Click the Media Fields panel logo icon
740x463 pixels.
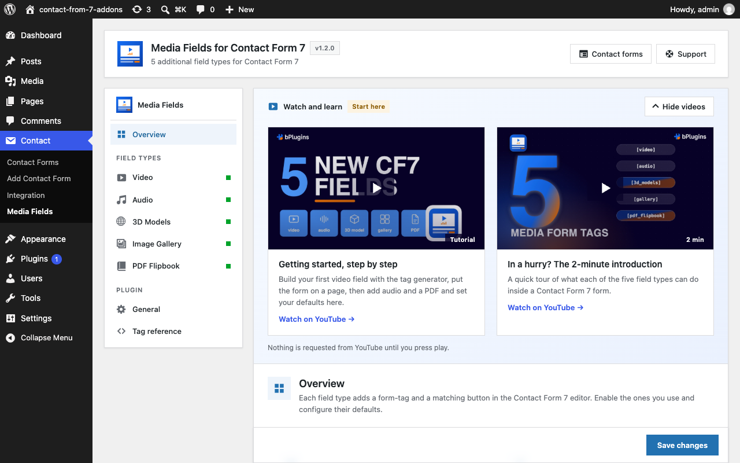pos(124,105)
